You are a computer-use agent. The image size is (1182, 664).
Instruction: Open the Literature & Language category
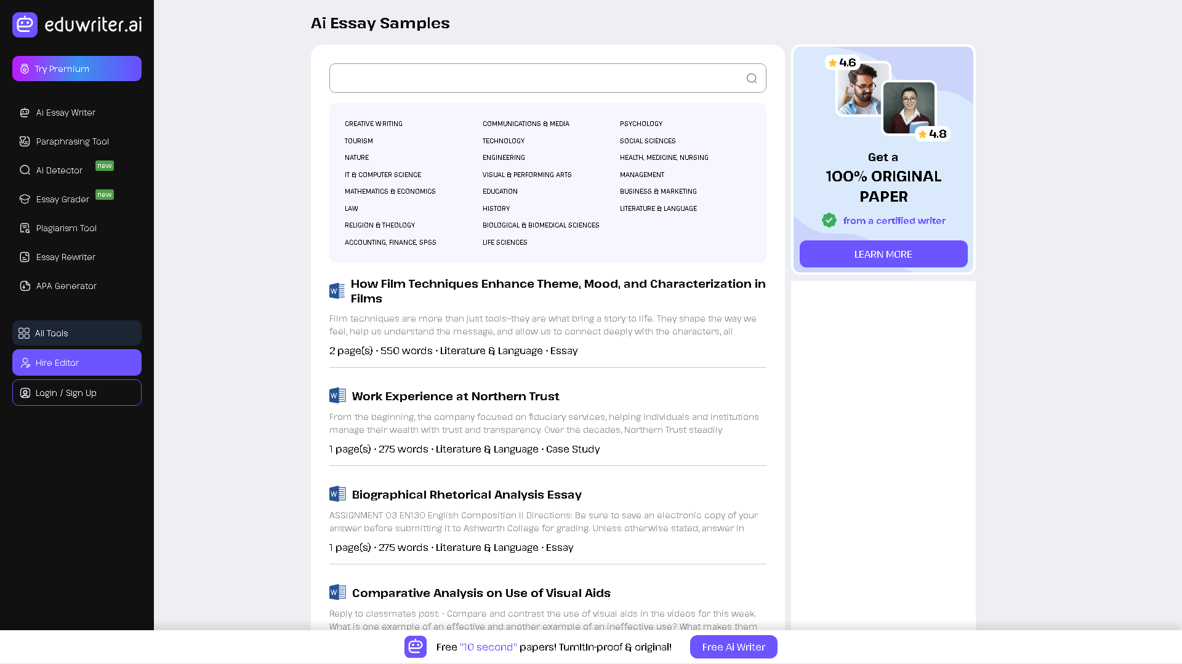[658, 208]
